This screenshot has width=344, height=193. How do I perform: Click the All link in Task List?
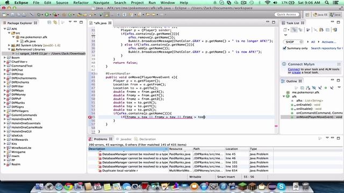coord(313,42)
